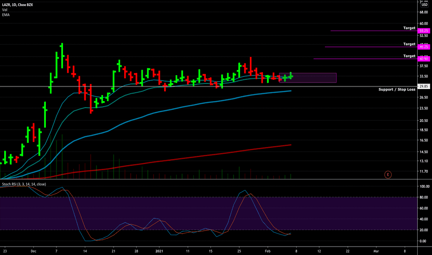Click the '23.50' price axis label
Viewport: 432px width, 255px height.
pos(424,108)
